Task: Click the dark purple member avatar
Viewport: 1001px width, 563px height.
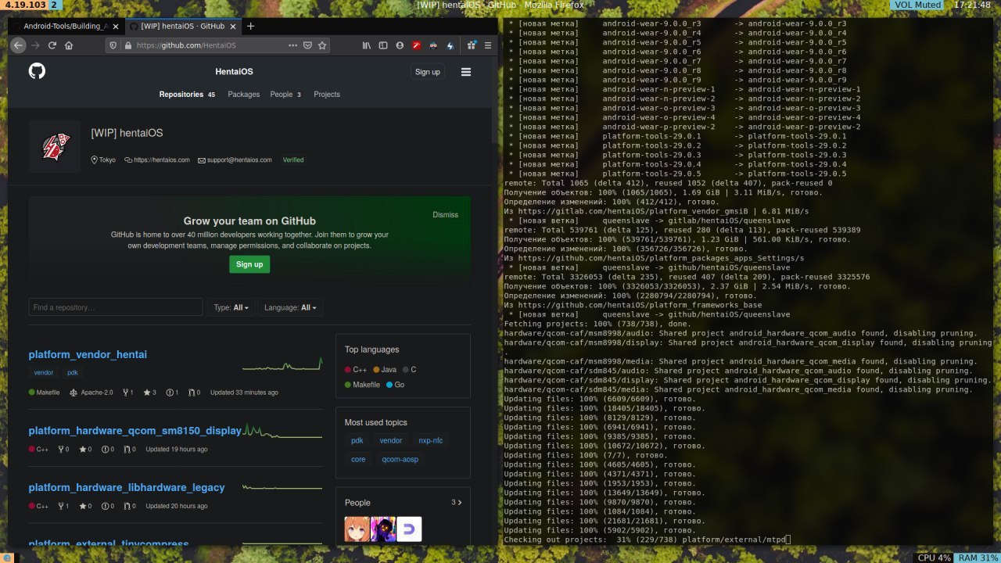Action: tap(383, 529)
